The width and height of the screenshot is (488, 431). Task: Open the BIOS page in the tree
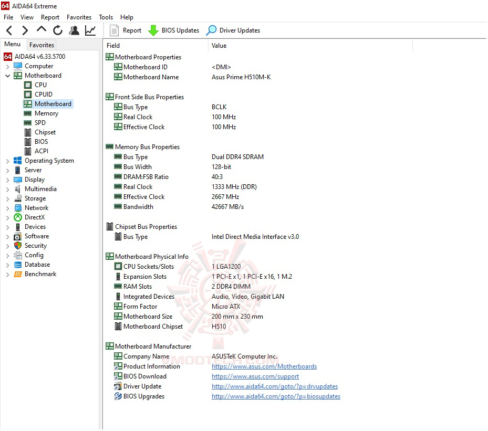pos(36,142)
